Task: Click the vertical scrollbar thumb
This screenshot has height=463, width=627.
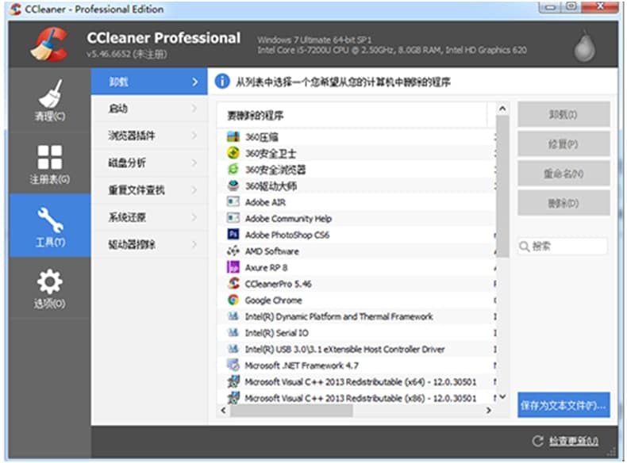Action: coord(502,186)
